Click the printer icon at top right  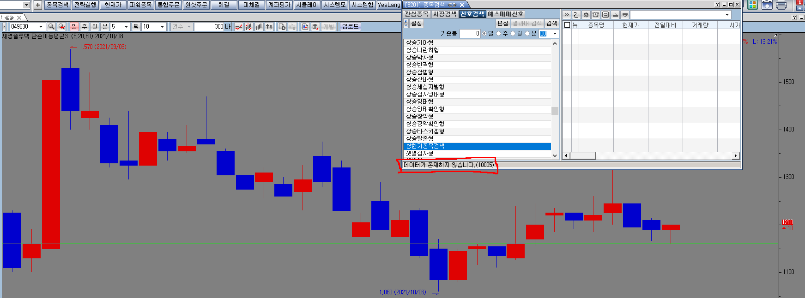coord(781,5)
